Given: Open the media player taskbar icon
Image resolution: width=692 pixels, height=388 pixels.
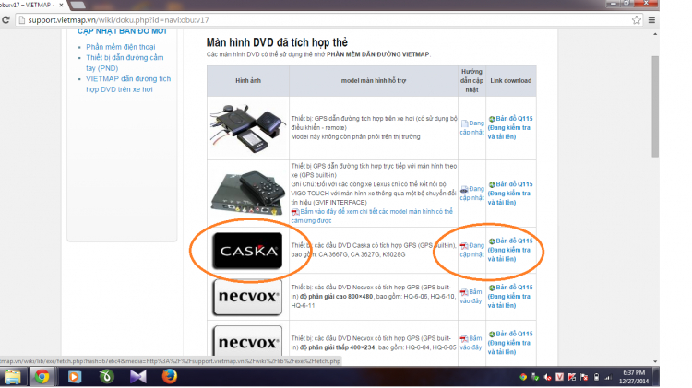Looking at the screenshot, I should 74,377.
